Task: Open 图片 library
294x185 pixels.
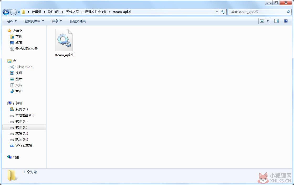Action: pos(19,79)
